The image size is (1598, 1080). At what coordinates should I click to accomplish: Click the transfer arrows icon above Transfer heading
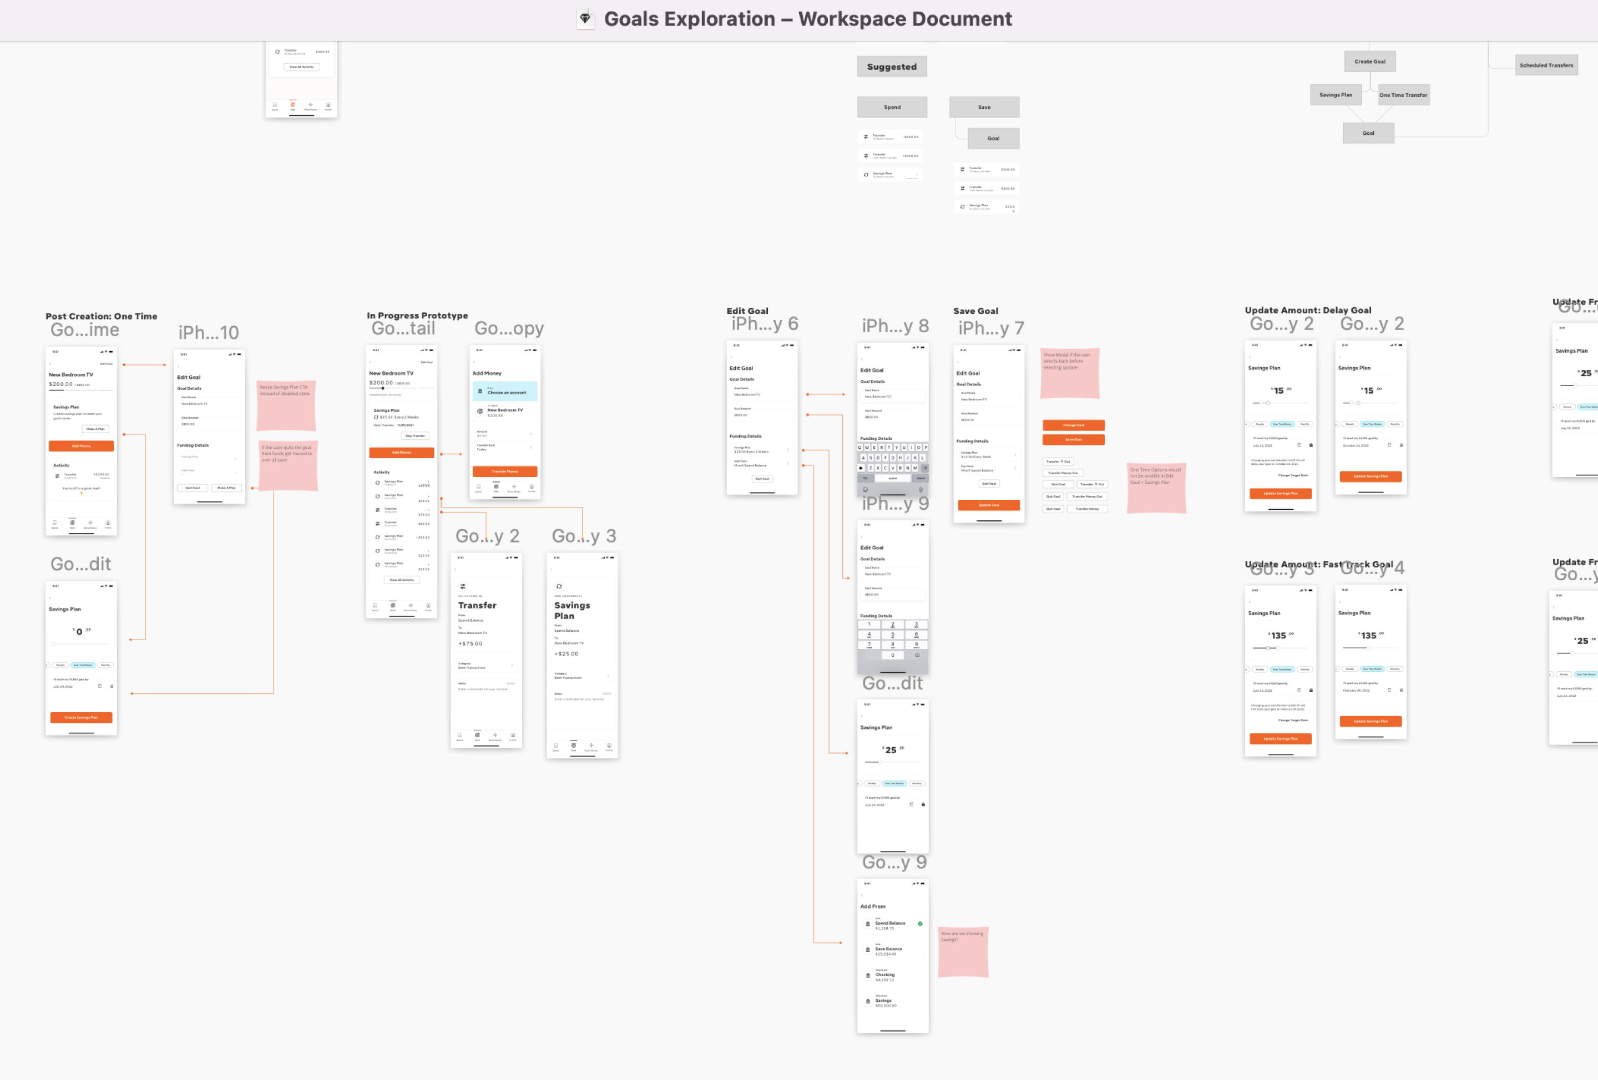coord(463,586)
